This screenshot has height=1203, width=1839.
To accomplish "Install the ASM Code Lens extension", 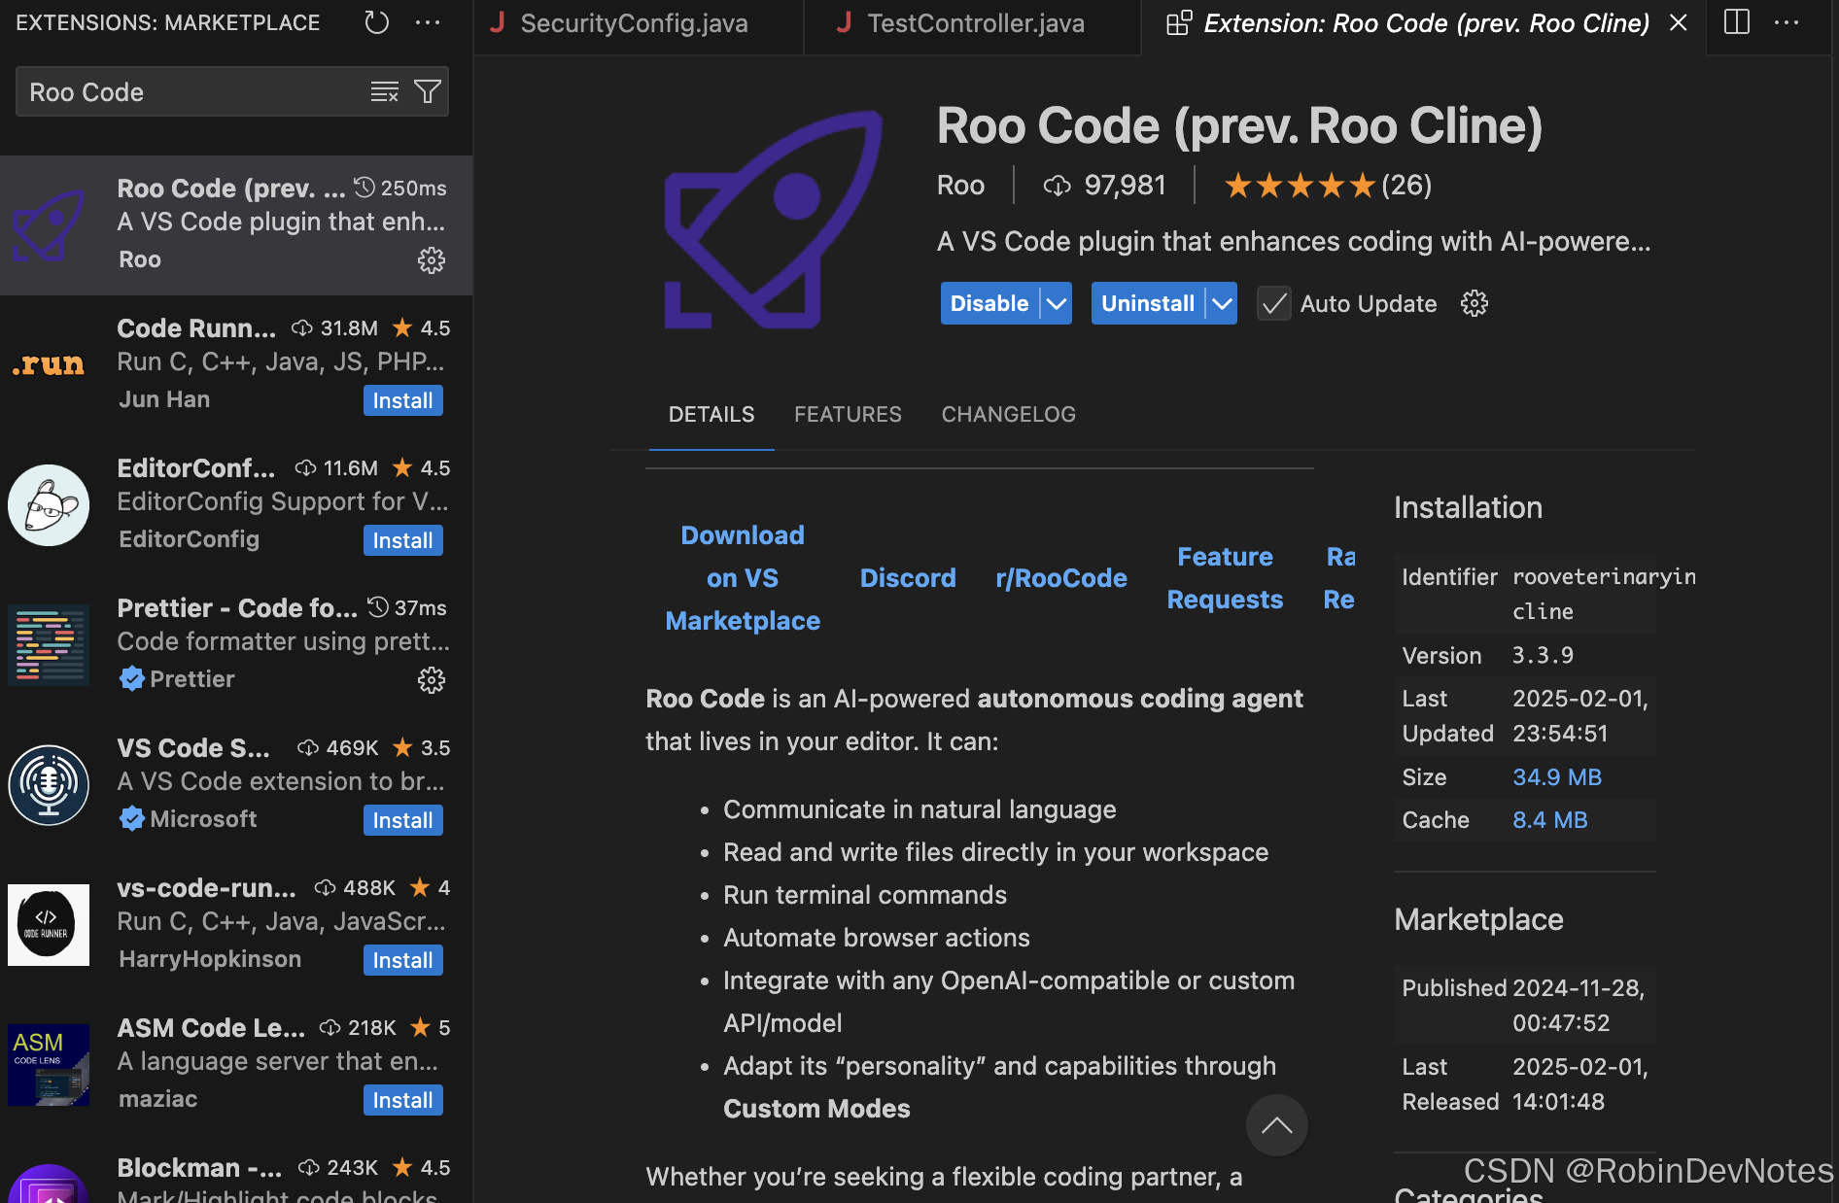I will pos(402,1100).
